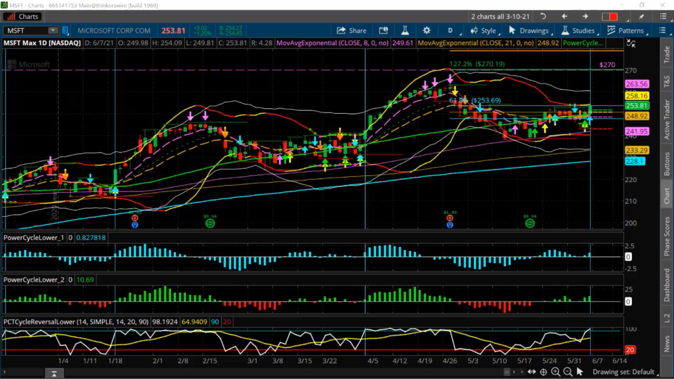674x379 pixels.
Task: Click the 61.8% ($253.69) Fibonacci label
Action: point(475,100)
